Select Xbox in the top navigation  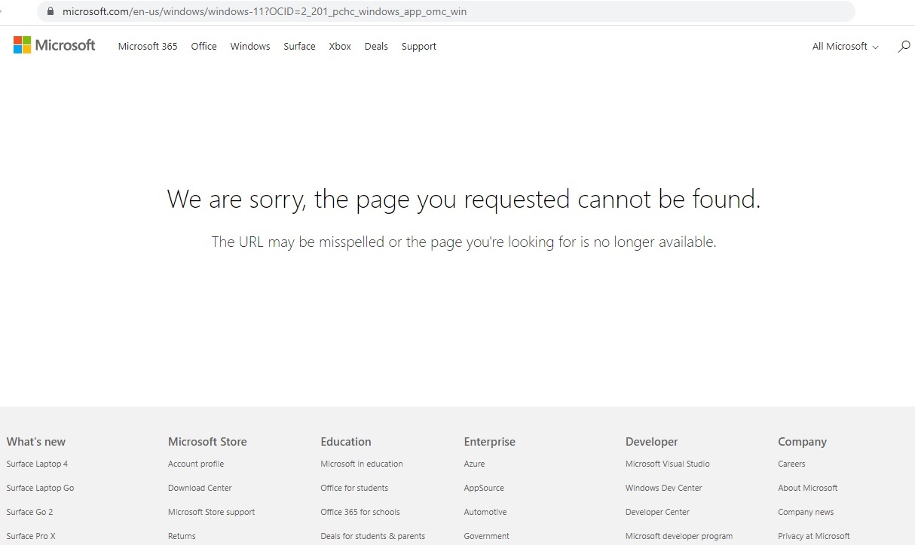coord(340,46)
